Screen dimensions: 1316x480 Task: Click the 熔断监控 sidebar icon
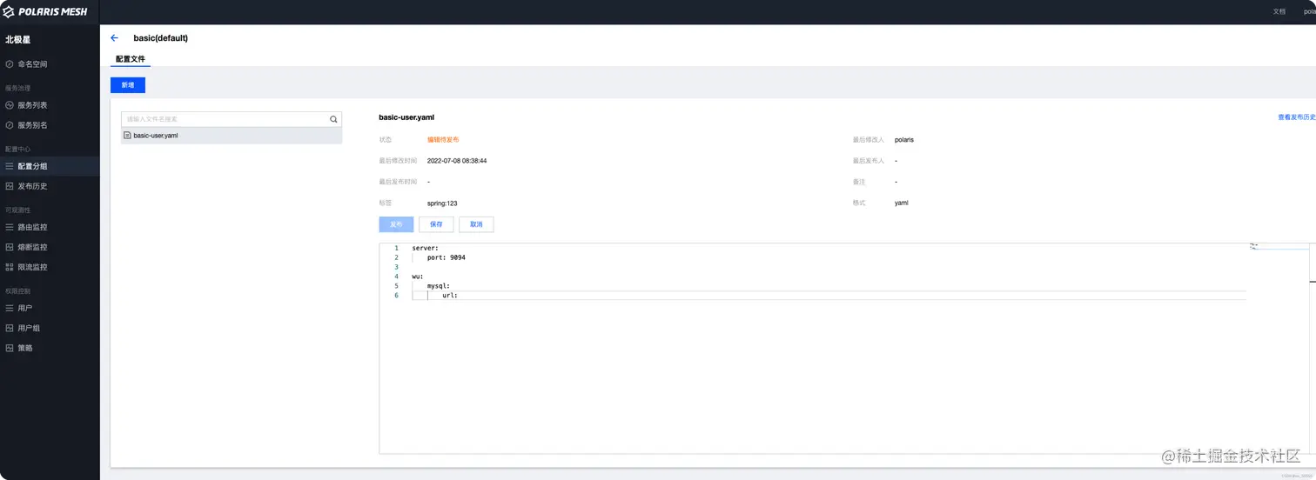10,247
